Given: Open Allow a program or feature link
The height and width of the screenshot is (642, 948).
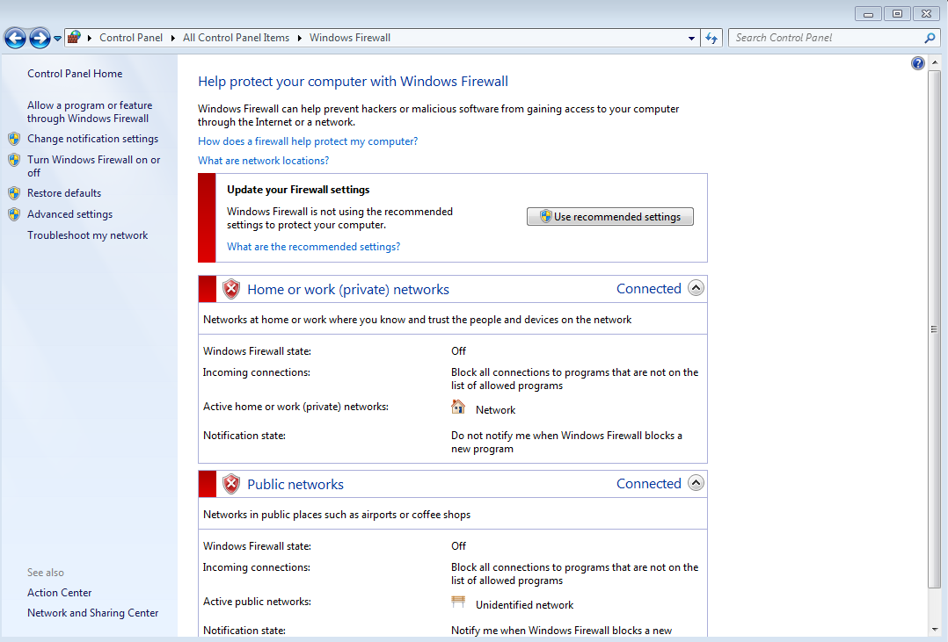Looking at the screenshot, I should coord(90,112).
